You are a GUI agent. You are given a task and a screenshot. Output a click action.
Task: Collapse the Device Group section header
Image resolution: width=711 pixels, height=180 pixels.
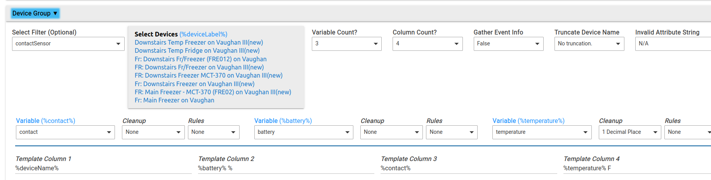[x=35, y=13]
